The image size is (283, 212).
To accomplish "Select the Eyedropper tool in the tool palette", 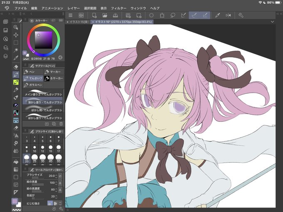I will [x=16, y=58].
